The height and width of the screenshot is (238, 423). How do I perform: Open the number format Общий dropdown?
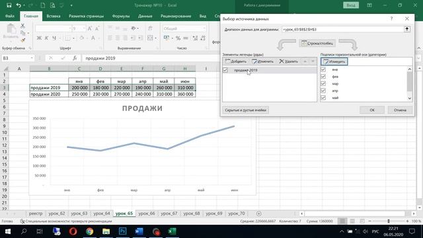204,28
